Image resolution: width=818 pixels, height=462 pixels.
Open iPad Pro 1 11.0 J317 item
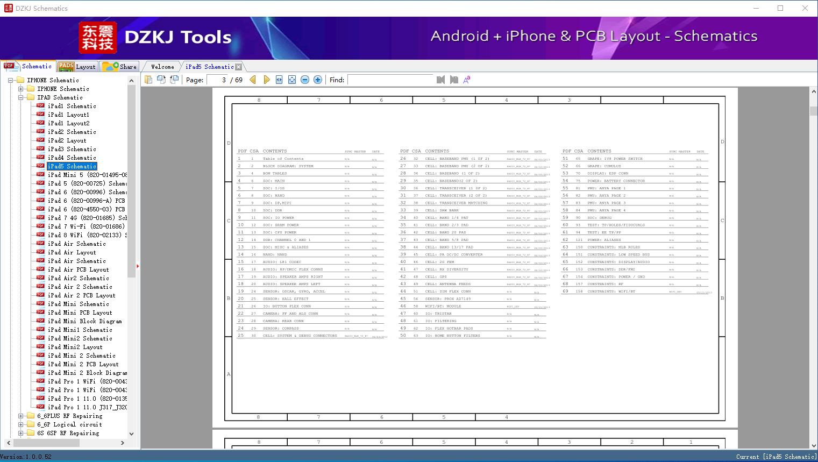coord(87,407)
